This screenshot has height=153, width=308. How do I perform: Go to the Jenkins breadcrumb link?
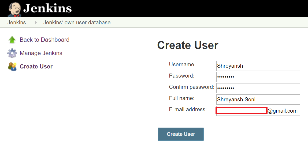(x=17, y=22)
